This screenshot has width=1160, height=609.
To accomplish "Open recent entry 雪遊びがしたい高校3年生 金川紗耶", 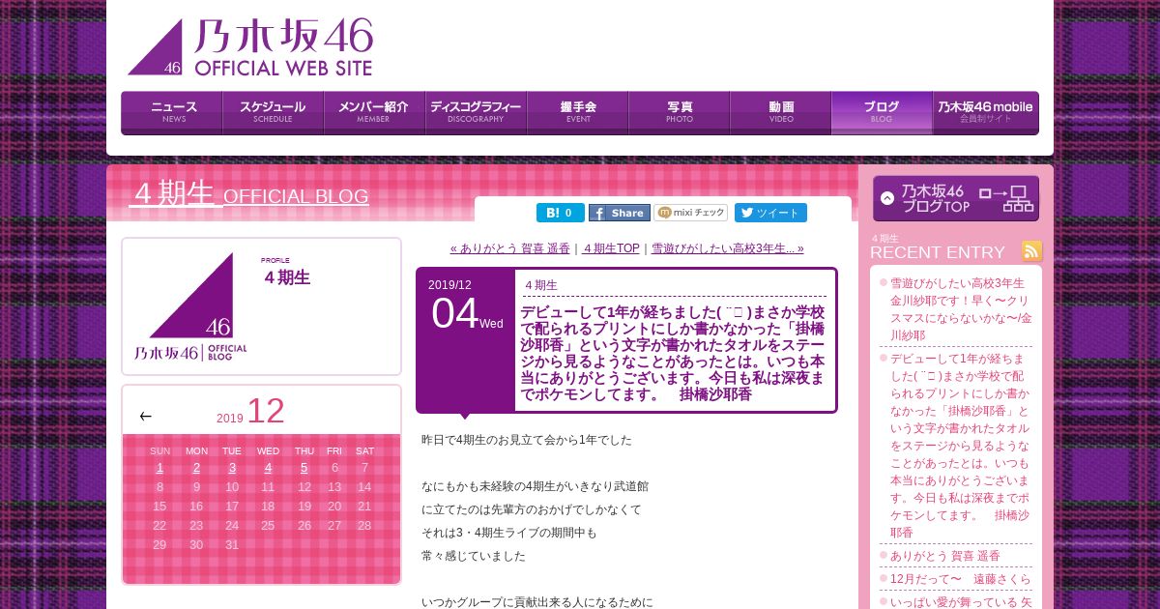I will tap(961, 309).
